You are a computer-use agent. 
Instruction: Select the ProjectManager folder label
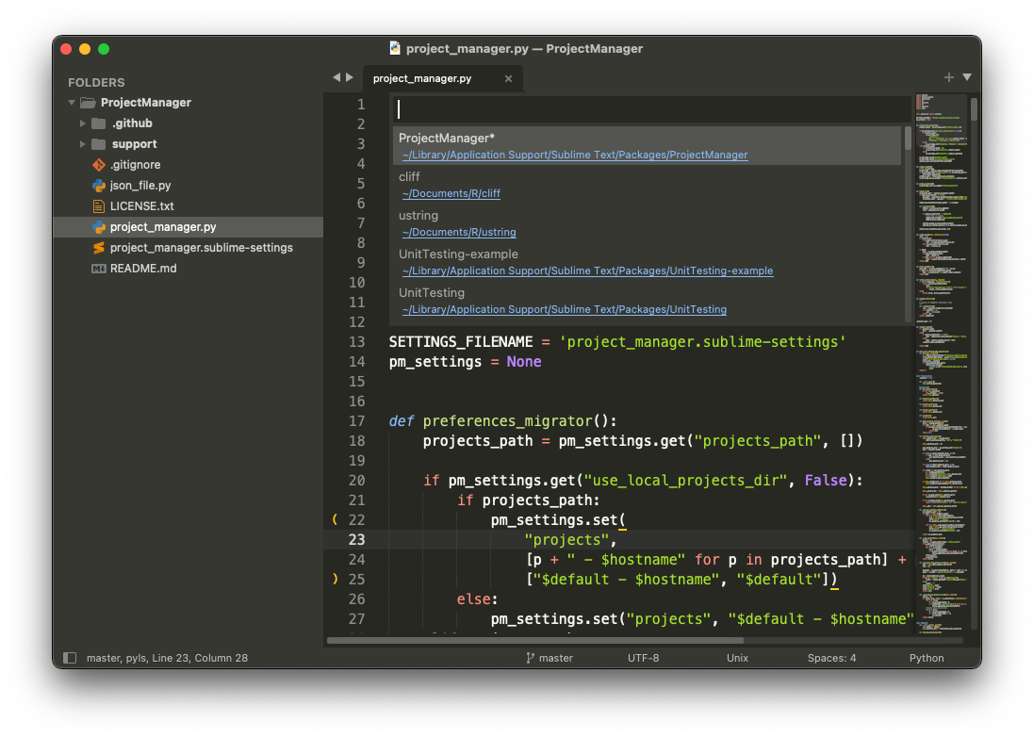(146, 103)
